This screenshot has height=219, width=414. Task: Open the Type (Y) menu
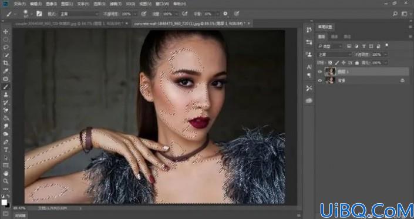(x=83, y=4)
